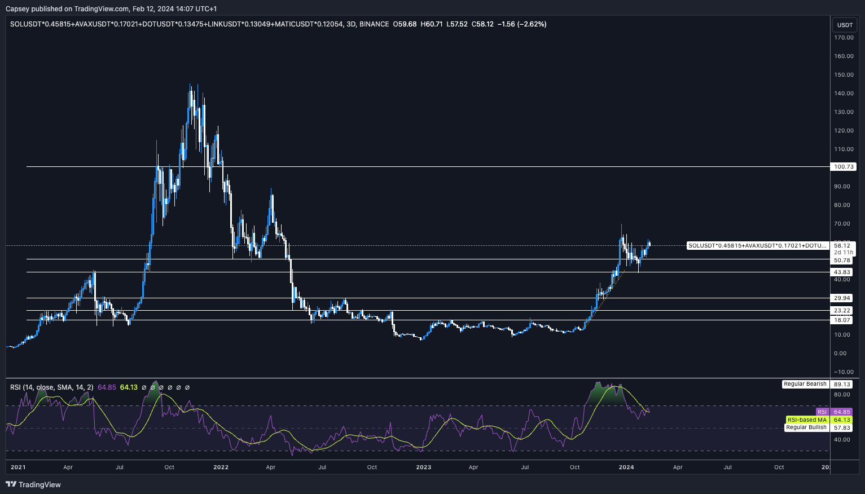Viewport: 865px width, 494px height.
Task: Click the 100.73 horizontal line price tag
Action: click(x=842, y=167)
